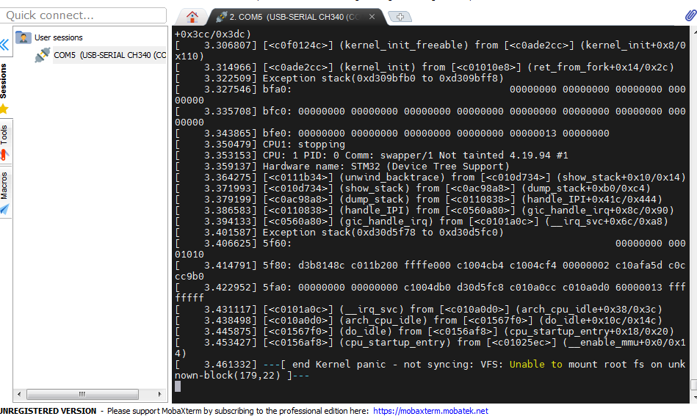Viewport: 697px width, 416px height.
Task: Click the serial plug icon beside COM5 session
Action: point(42,55)
